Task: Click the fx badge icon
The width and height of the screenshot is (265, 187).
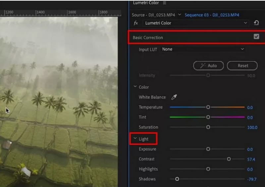Action: (136, 23)
